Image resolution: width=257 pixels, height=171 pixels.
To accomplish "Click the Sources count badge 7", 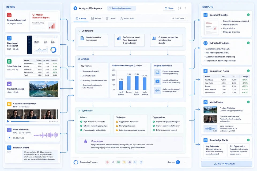I will (x=178, y=162).
